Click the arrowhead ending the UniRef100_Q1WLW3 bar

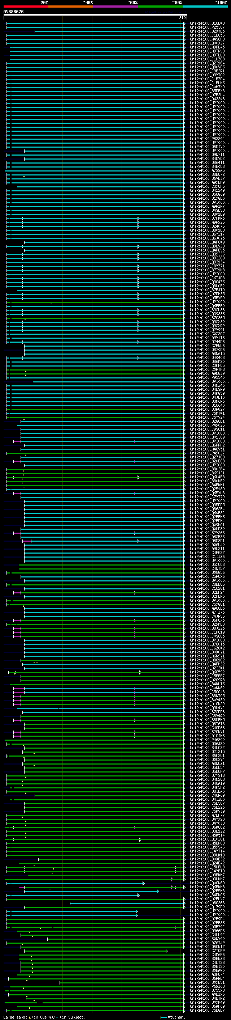click(184, 24)
